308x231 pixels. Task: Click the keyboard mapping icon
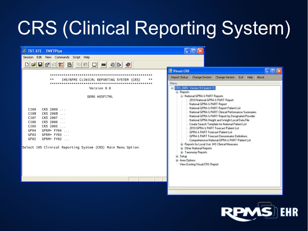[103, 64]
